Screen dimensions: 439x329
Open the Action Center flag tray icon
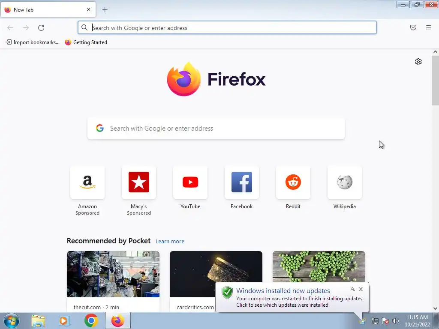coord(385,321)
